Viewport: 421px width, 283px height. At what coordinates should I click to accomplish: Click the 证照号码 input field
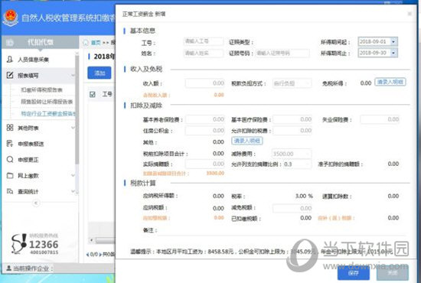282,53
